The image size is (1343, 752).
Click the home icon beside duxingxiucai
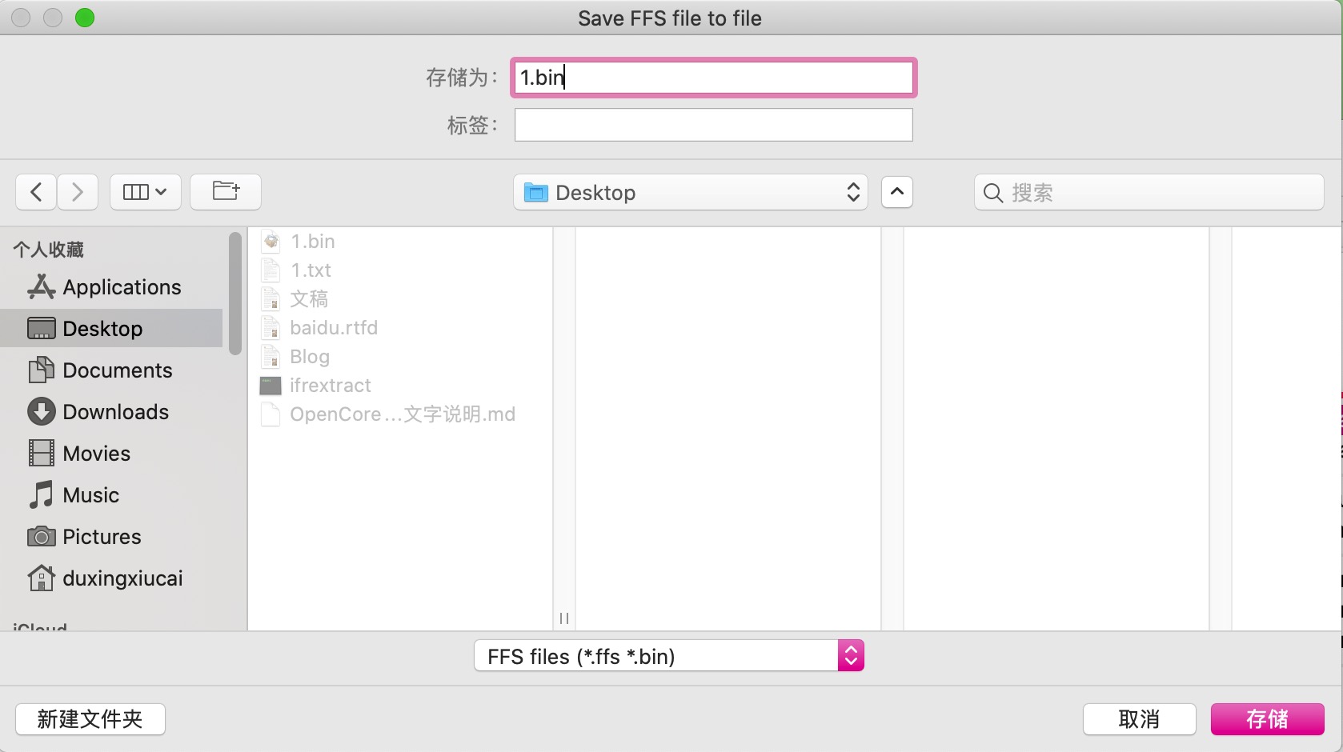pyautogui.click(x=41, y=578)
